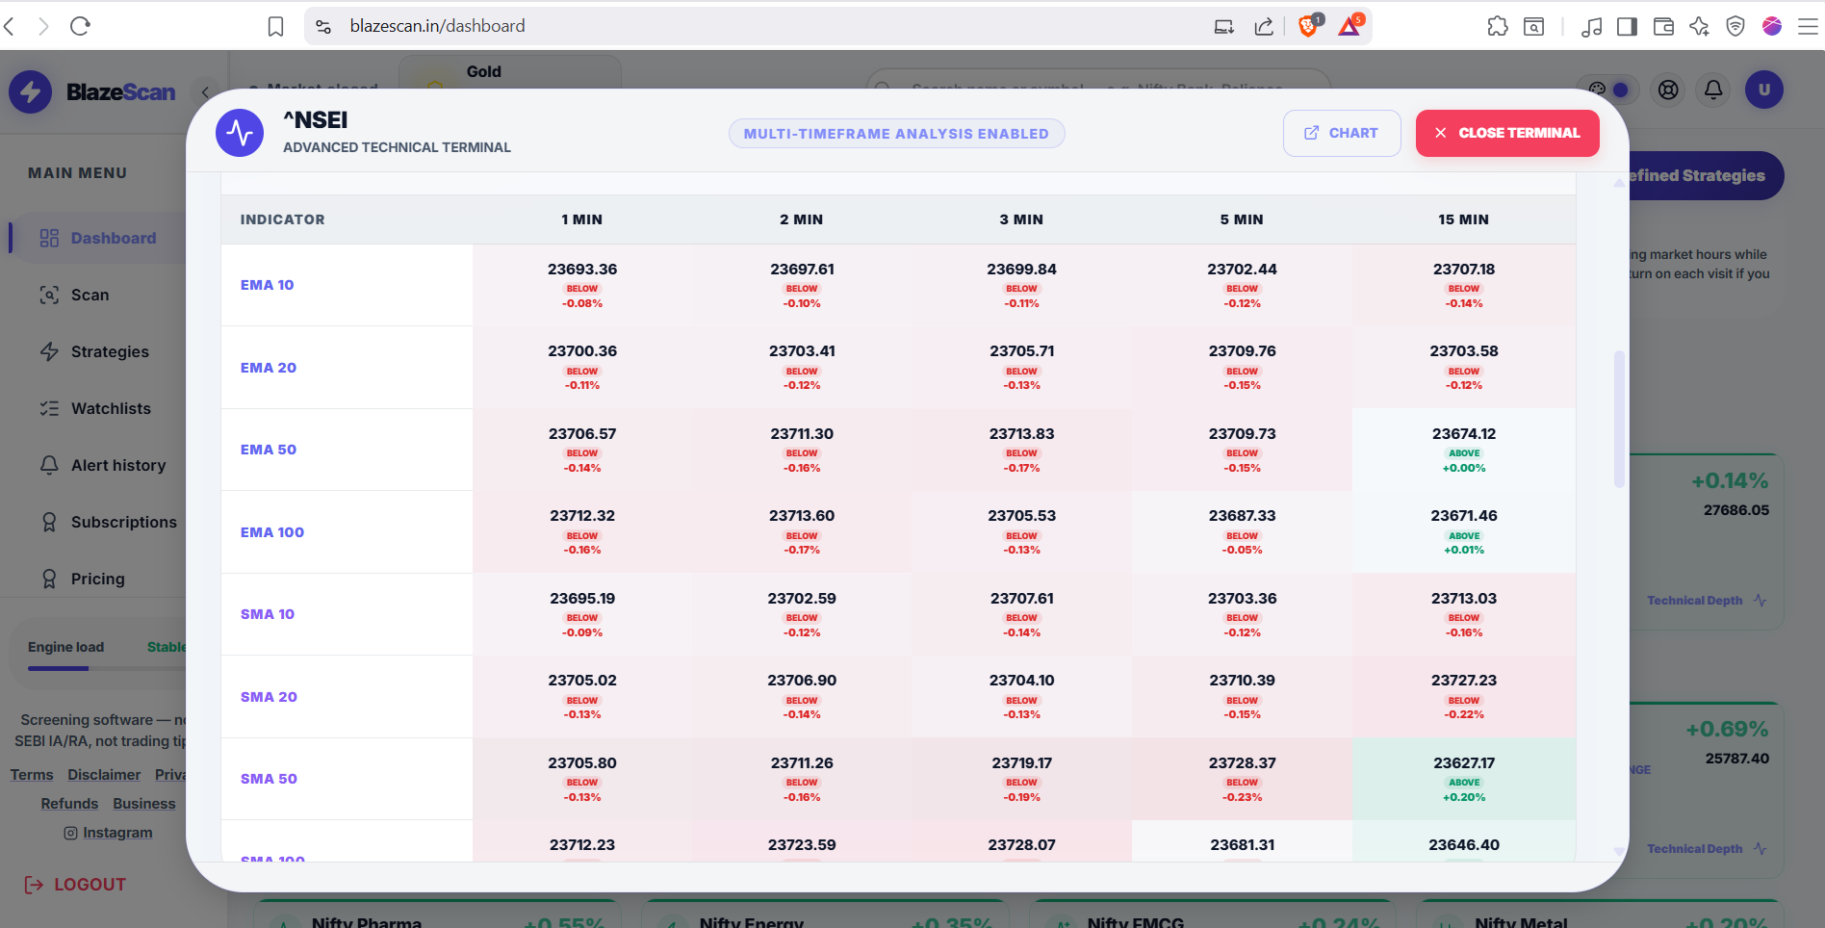
Task: Click the CLOSE TERMINAL button
Action: pos(1507,133)
